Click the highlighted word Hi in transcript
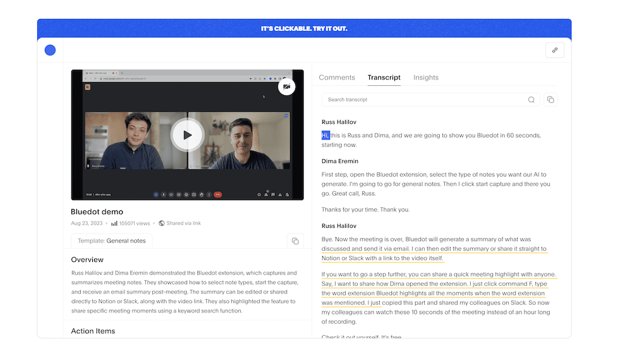Image resolution: width=632 pixels, height=363 pixels. (x=325, y=135)
